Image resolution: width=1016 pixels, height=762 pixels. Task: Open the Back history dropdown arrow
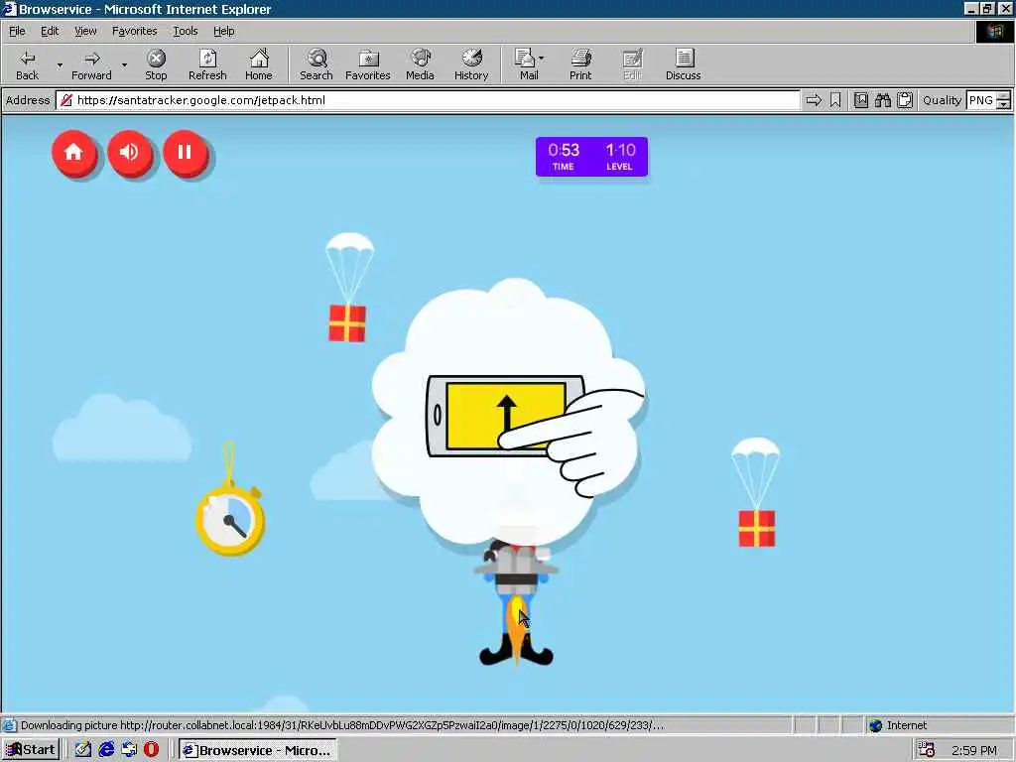[60, 64]
